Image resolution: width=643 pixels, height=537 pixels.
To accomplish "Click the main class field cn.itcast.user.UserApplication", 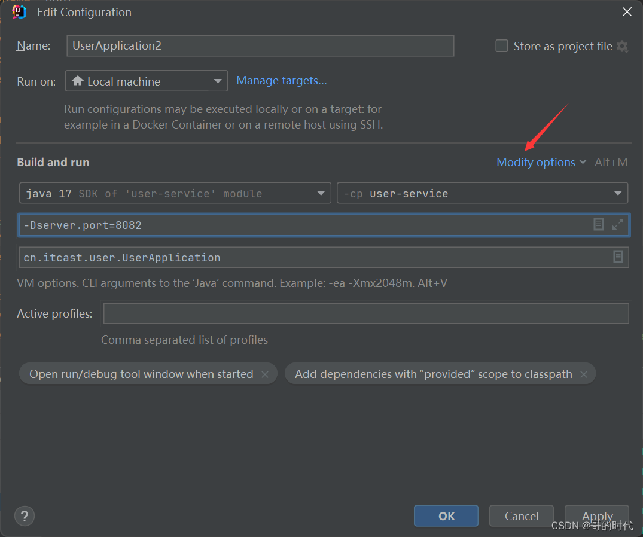I will pos(311,258).
